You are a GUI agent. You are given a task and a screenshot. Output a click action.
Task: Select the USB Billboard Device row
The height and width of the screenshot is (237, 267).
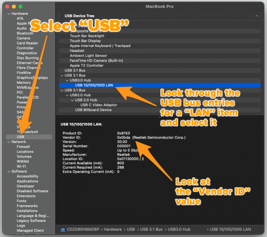(93, 110)
